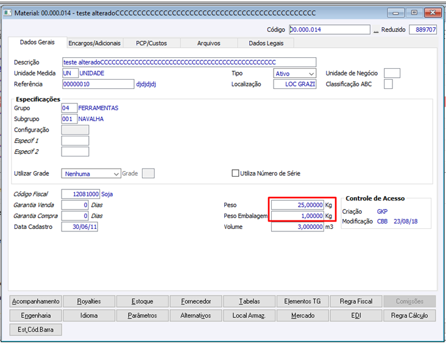
Task: Go to the PCP/Custos tab
Action: [151, 43]
